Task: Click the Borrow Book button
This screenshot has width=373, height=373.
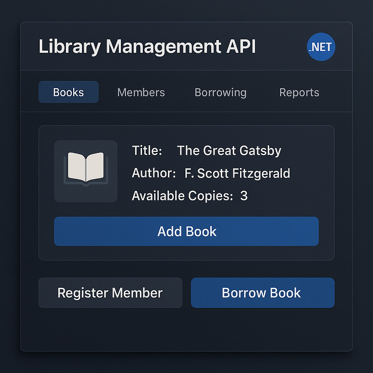Action: 262,292
